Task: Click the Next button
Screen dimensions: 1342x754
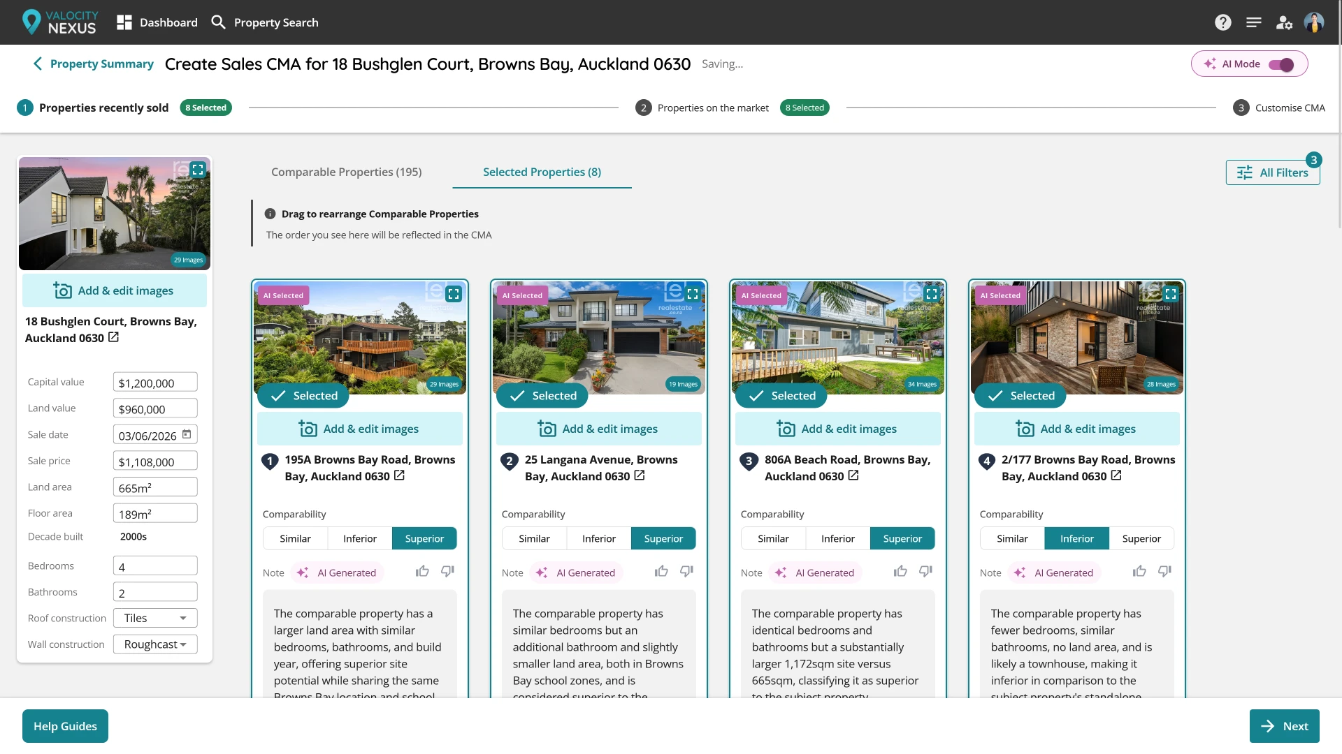Action: [1285, 726]
